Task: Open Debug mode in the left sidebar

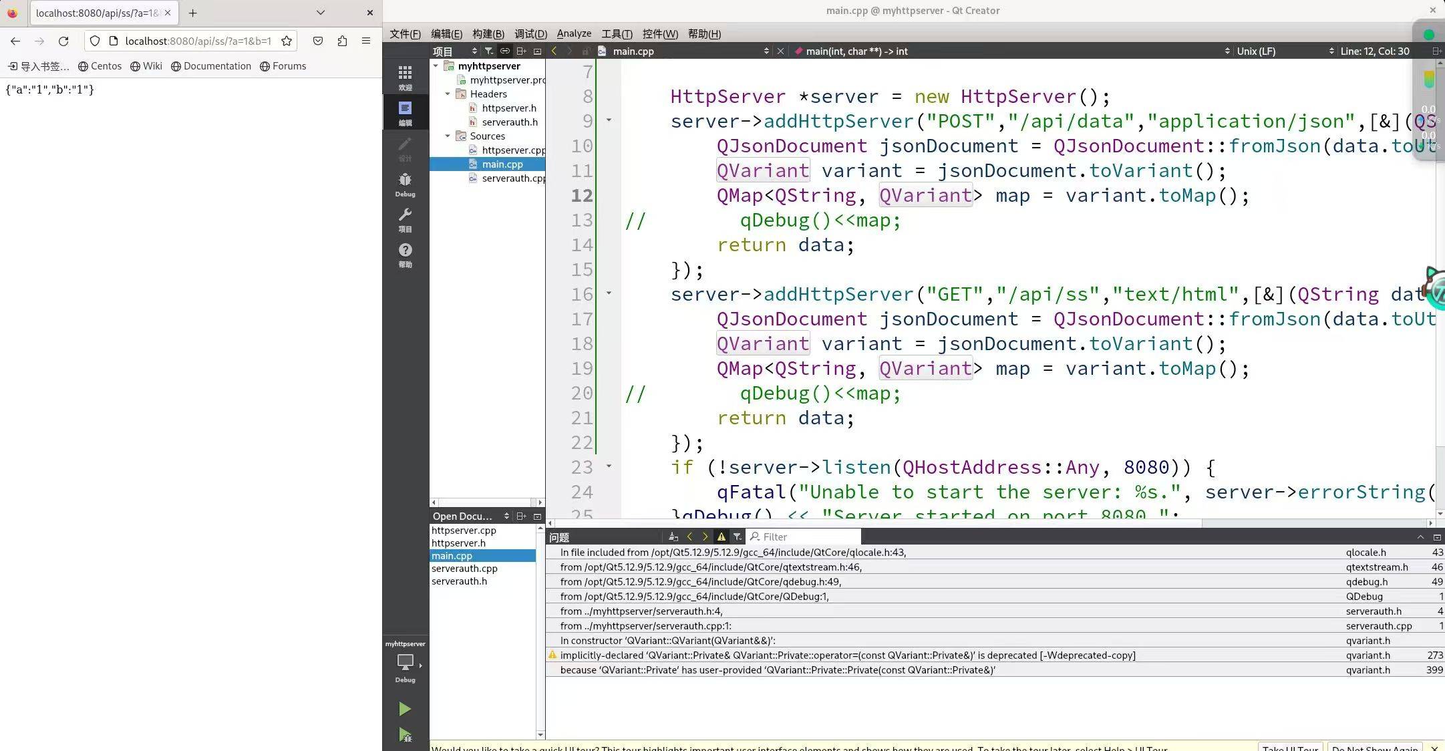Action: [x=405, y=184]
